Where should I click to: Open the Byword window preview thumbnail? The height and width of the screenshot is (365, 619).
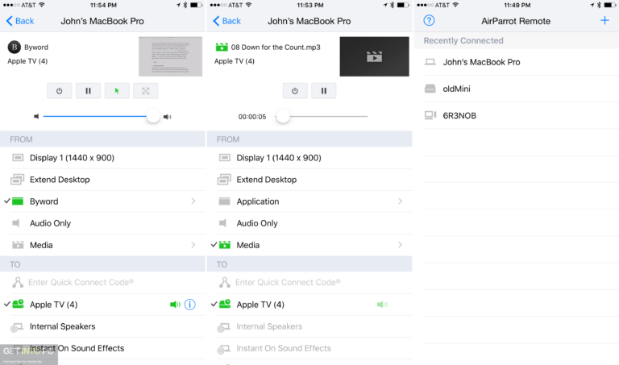click(171, 56)
